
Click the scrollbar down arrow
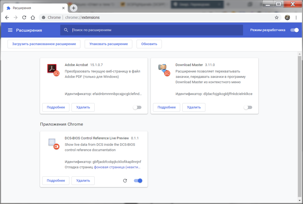(x=299, y=200)
